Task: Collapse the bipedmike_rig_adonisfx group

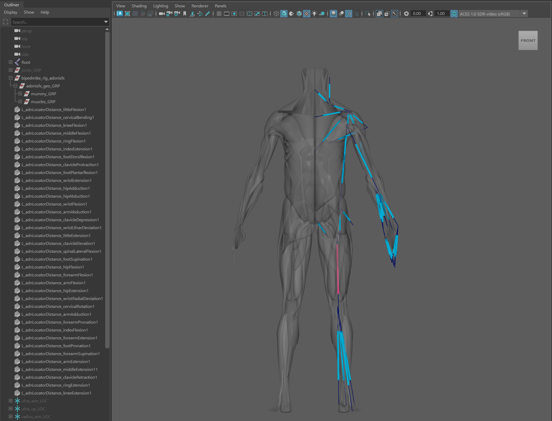Action: 10,78
